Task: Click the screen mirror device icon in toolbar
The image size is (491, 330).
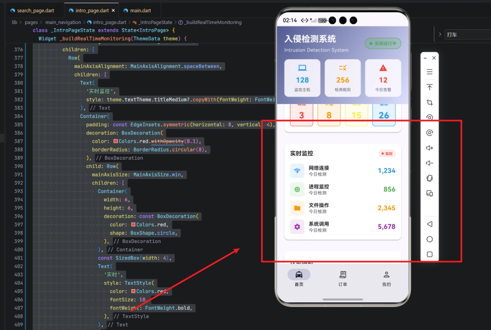Action: pos(429,193)
